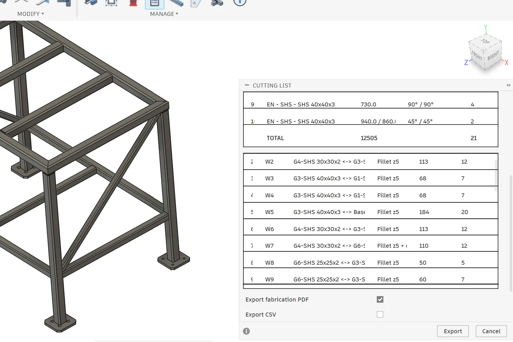
Task: Click the 110 weld length in W7 row
Action: point(424,246)
